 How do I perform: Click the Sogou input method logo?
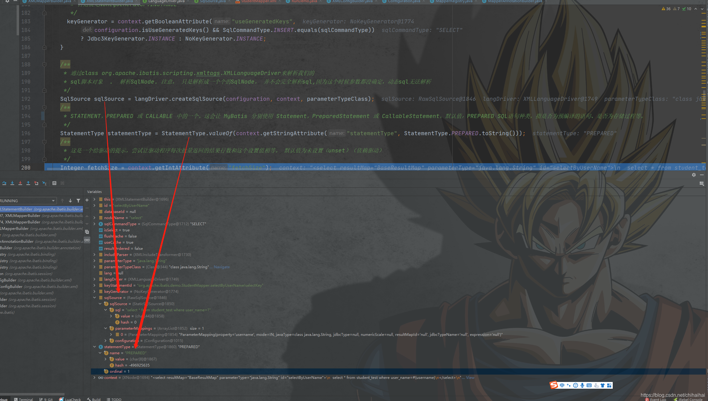click(554, 385)
